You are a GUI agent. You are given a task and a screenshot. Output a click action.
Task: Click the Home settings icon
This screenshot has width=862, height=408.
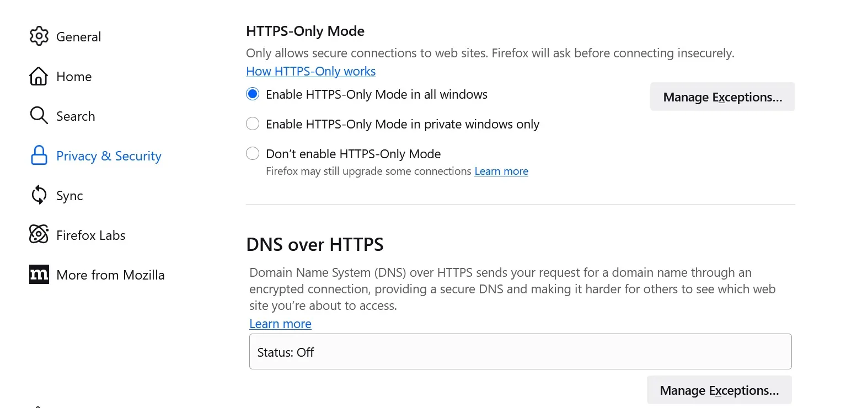tap(39, 77)
